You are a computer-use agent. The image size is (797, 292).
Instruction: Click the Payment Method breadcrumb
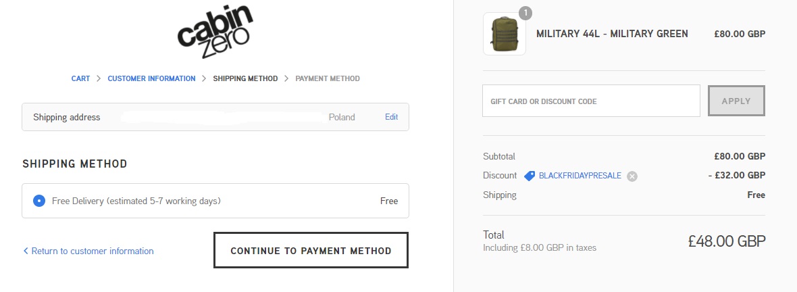[x=328, y=78]
